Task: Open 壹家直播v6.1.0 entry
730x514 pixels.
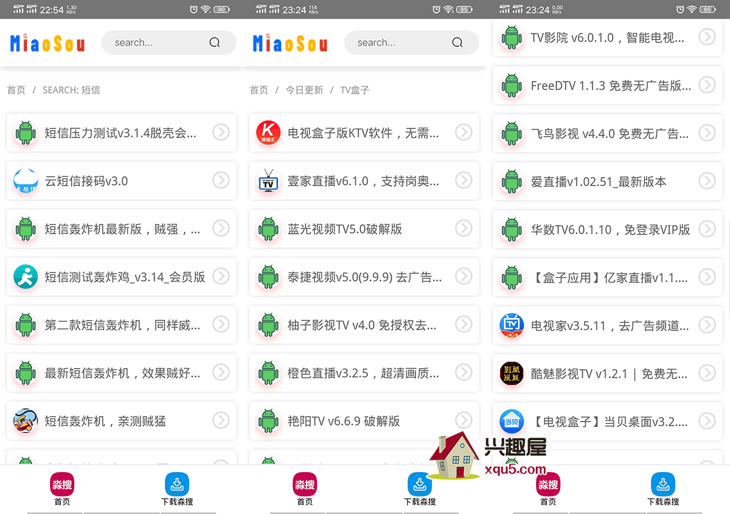Action: [x=364, y=181]
